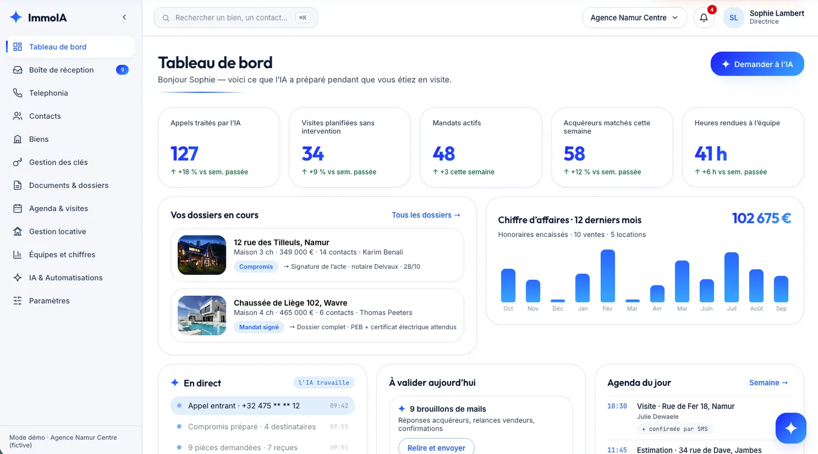Collapse the sidebar with the chevron arrow
This screenshot has width=818, height=454.
pyautogui.click(x=124, y=17)
